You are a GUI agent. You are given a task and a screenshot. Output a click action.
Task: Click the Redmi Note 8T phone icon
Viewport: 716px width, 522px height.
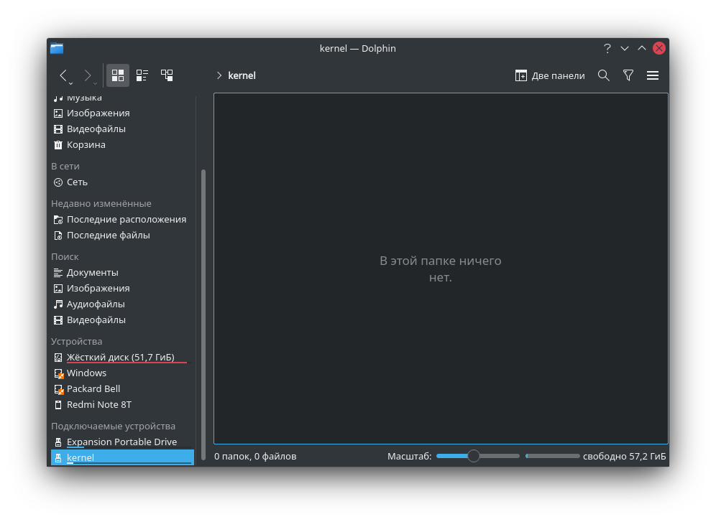click(58, 405)
